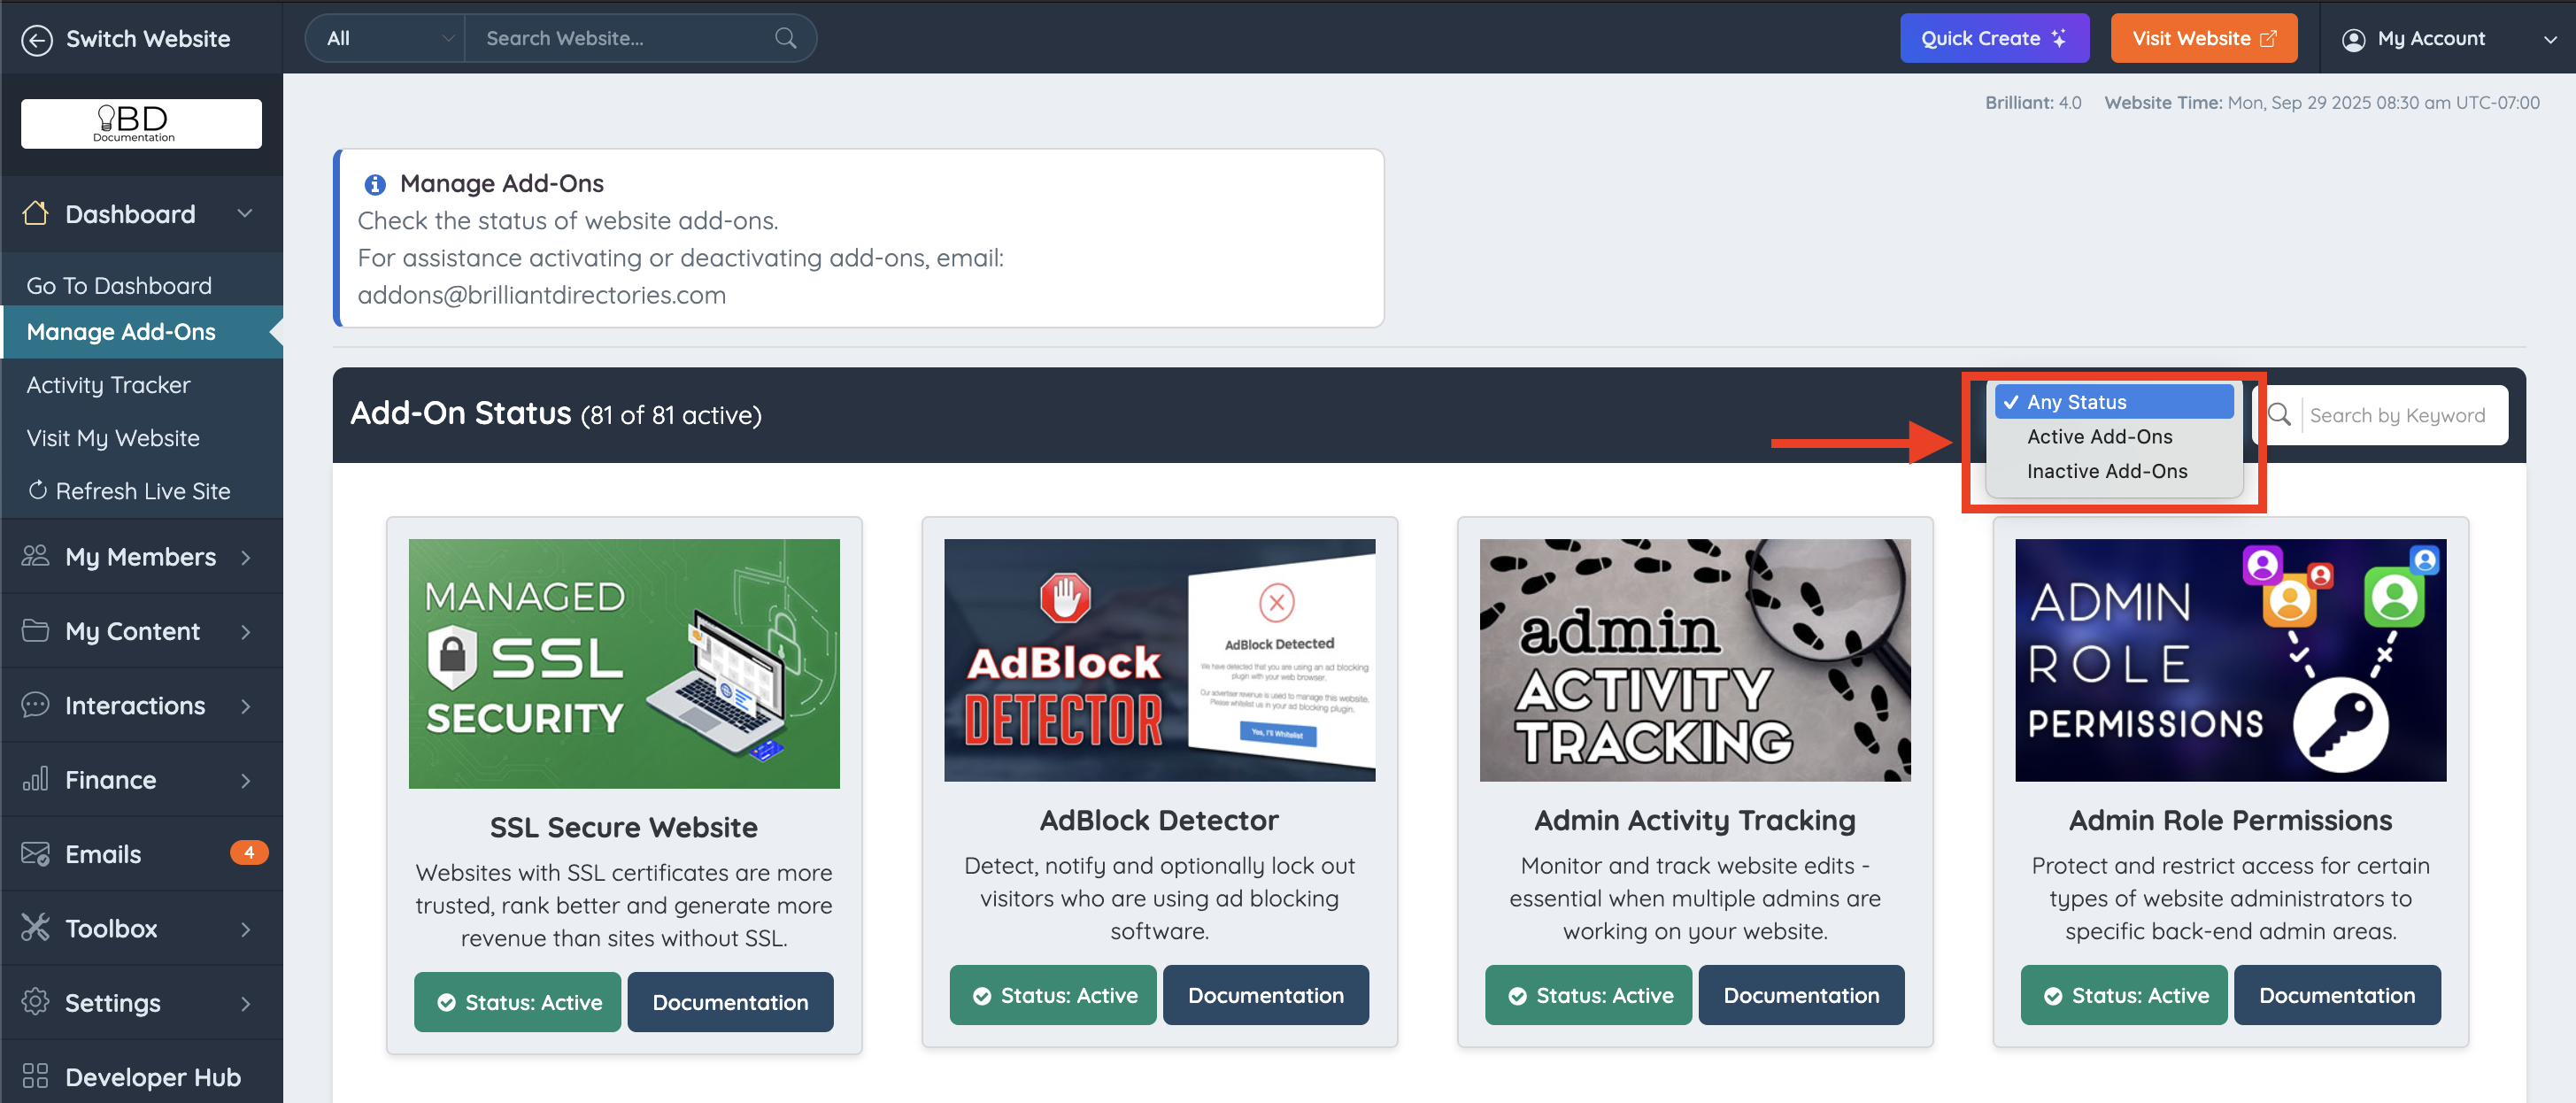Click the Dashboard home icon
This screenshot has height=1103, width=2576.
[36, 213]
